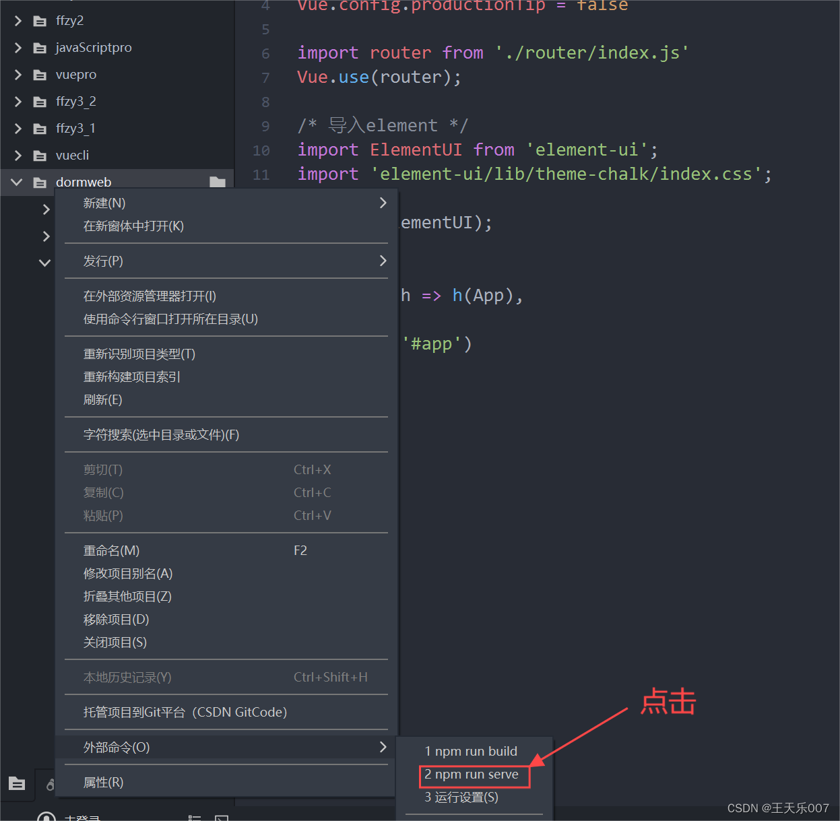This screenshot has width=840, height=821.
Task: Click the folder icon beside ffzy2 project
Action: 40,20
